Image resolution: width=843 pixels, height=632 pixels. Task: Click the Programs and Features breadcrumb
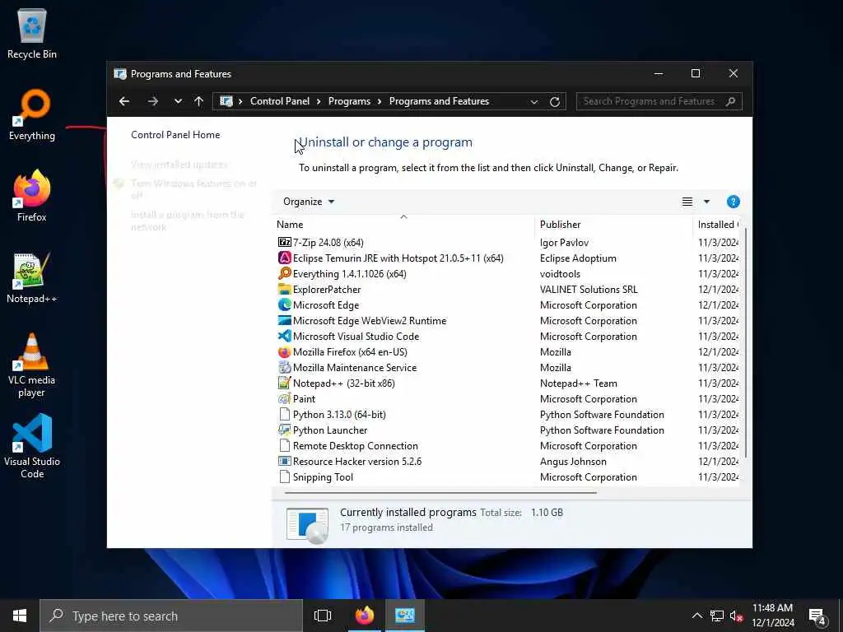[x=440, y=101]
